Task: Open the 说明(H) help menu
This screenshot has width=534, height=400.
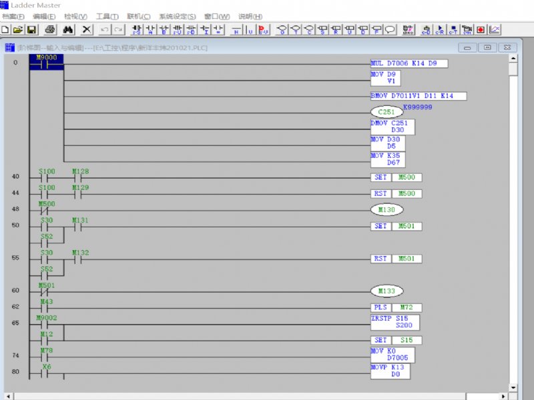Action: pyautogui.click(x=250, y=16)
